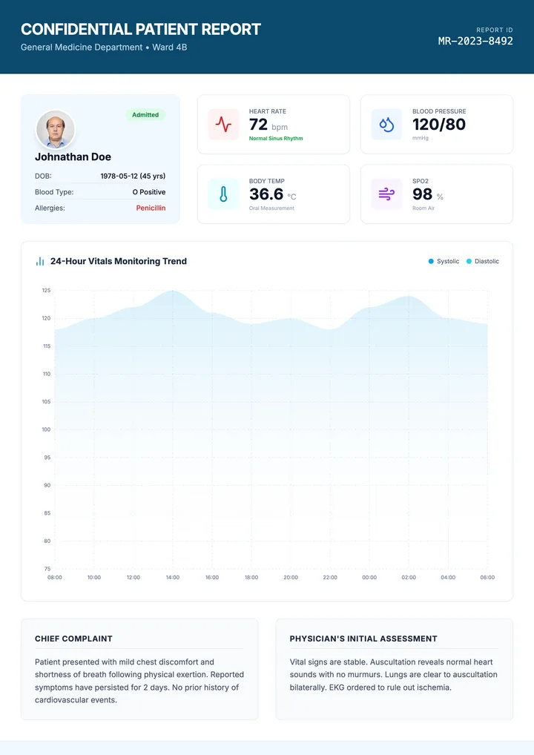Click the Systolic blue legend dot
Screen dimensions: 534x755
click(431, 262)
